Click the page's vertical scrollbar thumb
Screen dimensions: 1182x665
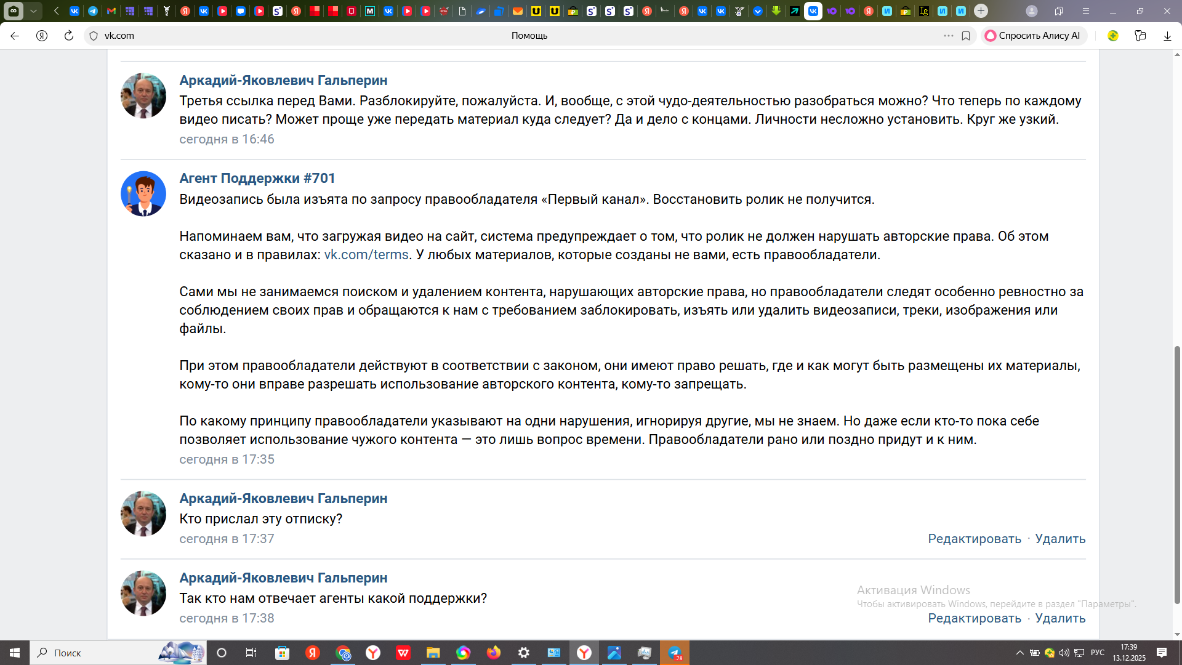[x=1177, y=474]
